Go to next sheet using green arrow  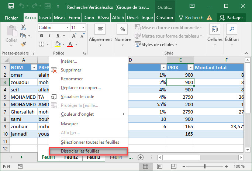point(21,157)
